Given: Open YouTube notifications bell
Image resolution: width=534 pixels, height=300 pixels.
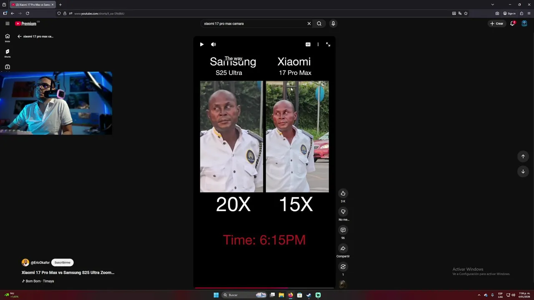Looking at the screenshot, I should pyautogui.click(x=513, y=24).
